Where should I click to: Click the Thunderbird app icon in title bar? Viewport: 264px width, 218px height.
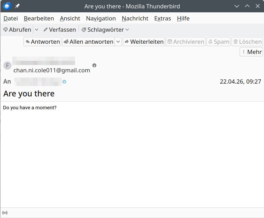(7, 6)
